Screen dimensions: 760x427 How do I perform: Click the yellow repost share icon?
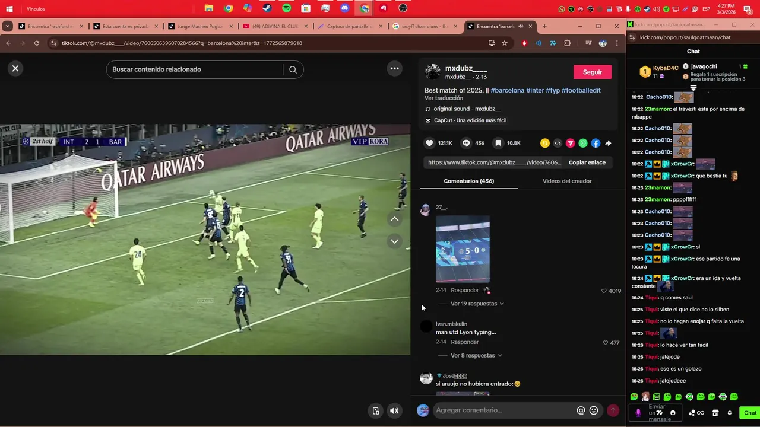544,143
